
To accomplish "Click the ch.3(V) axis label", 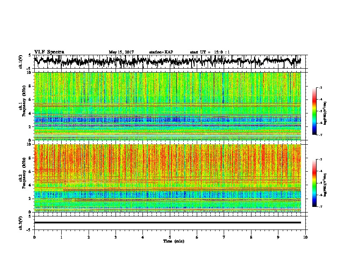I will pos(21,223).
